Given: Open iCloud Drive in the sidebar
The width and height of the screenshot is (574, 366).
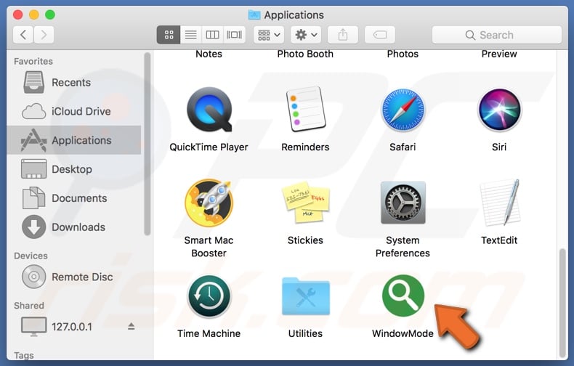Looking at the screenshot, I should click(x=73, y=111).
